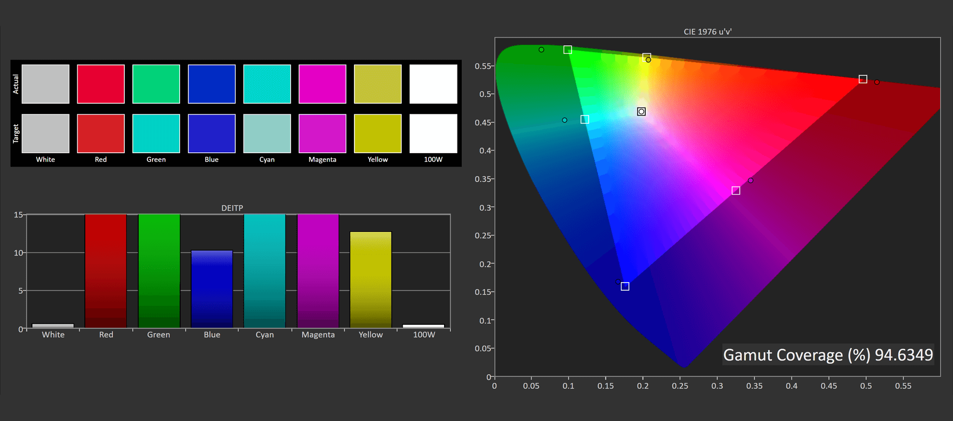Click the red primary square target marker
Image resolution: width=953 pixels, height=421 pixels.
(863, 79)
